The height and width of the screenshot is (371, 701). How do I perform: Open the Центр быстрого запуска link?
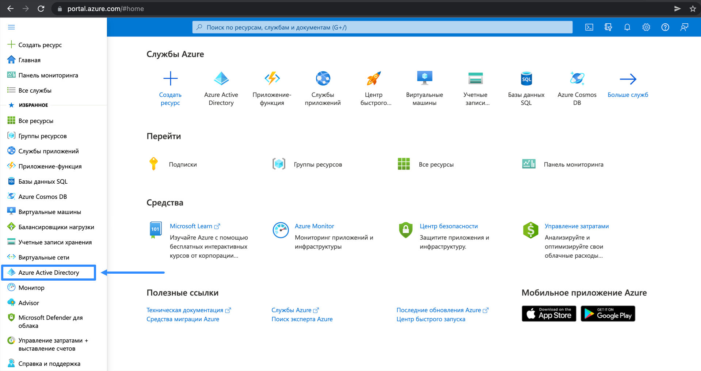click(431, 319)
